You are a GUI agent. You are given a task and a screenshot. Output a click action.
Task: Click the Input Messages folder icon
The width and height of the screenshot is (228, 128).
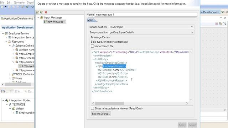[x=42, y=17]
